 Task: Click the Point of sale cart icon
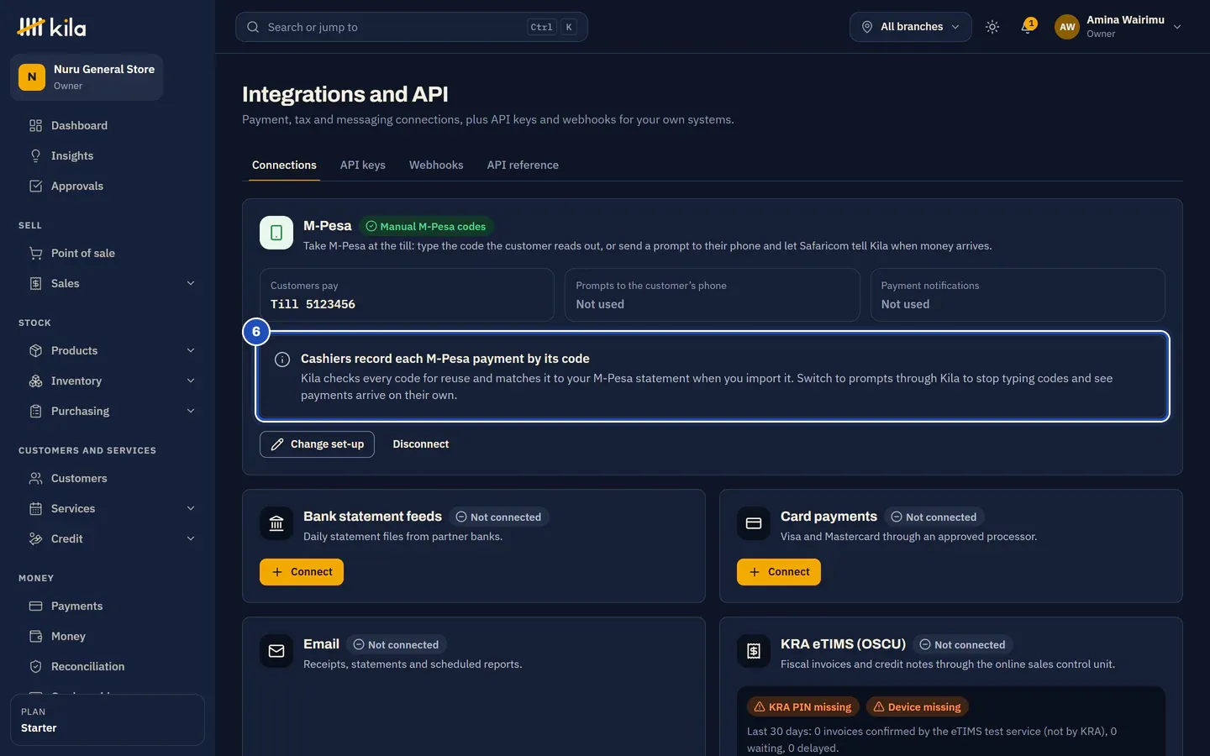click(x=35, y=254)
